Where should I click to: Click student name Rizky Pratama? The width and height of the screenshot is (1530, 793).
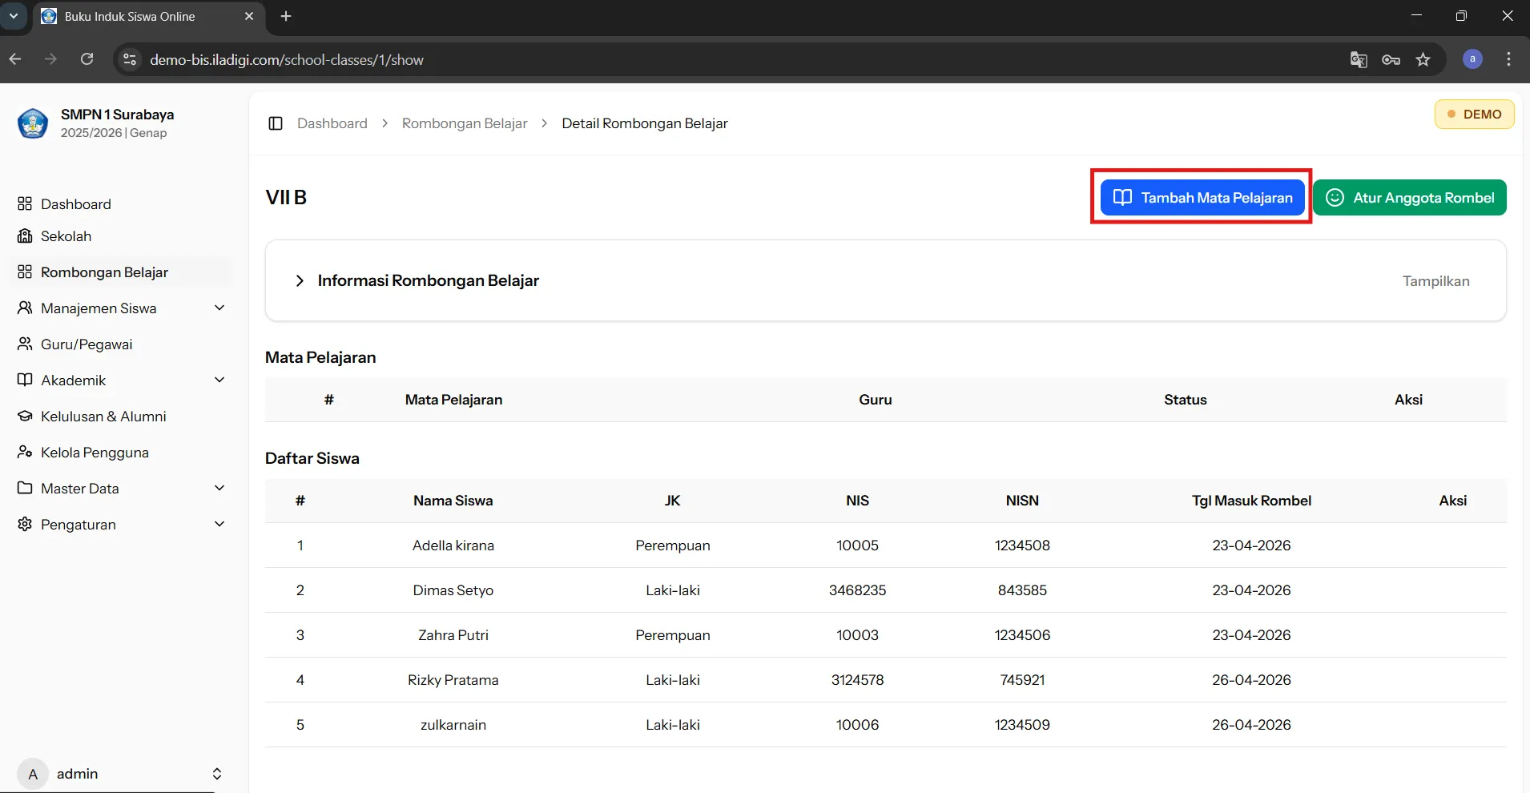(453, 680)
